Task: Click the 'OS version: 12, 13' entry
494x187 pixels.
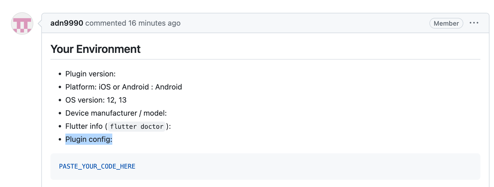Action: (96, 100)
